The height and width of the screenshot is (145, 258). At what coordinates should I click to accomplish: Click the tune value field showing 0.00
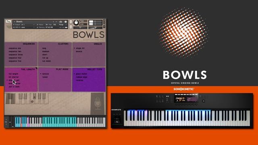pyautogui.click(x=83, y=24)
